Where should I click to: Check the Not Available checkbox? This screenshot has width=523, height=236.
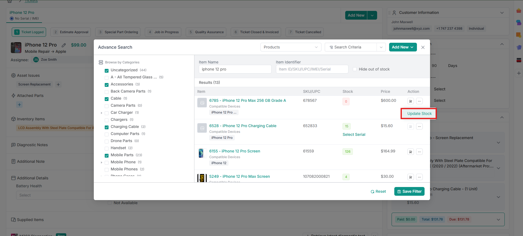click(x=110, y=203)
